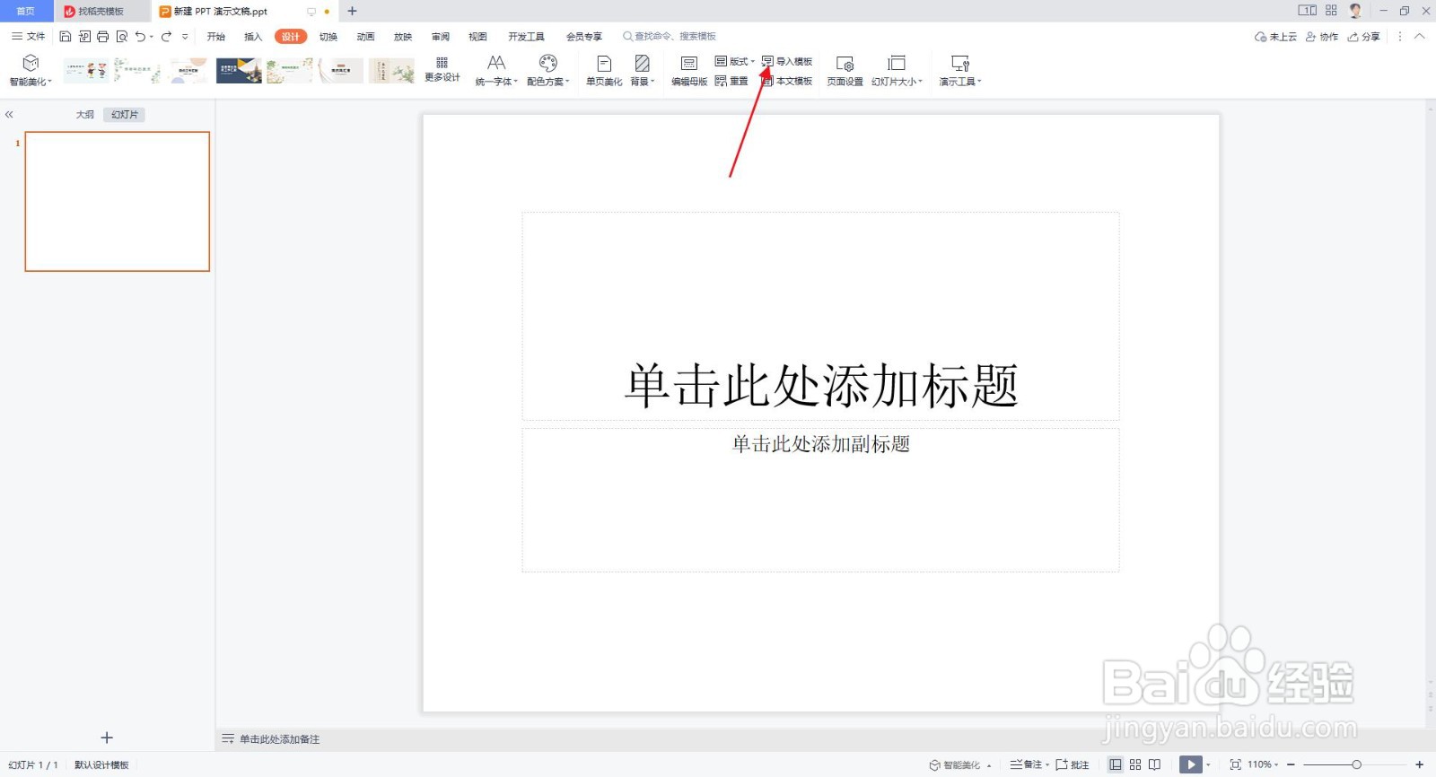Click fit-slide-to-window icon
The width and height of the screenshot is (1436, 777).
(x=1236, y=764)
